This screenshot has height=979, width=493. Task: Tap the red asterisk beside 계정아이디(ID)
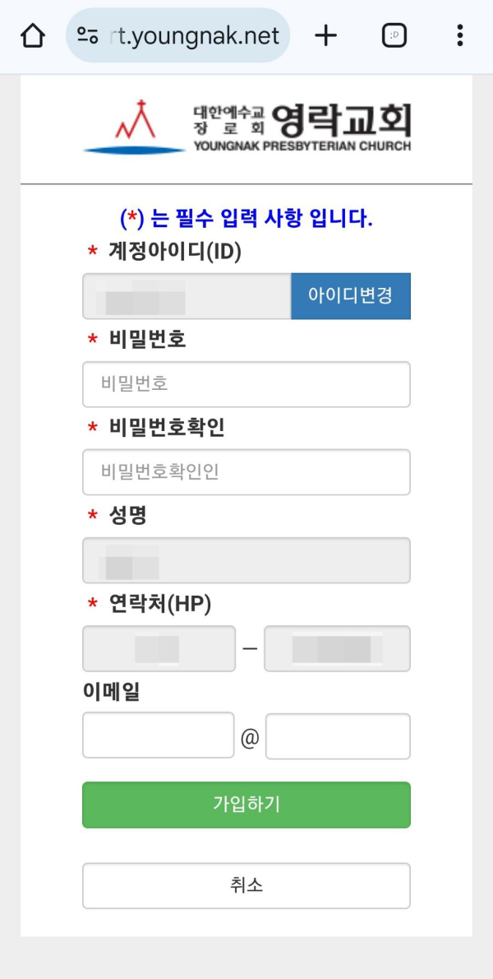coord(92,251)
